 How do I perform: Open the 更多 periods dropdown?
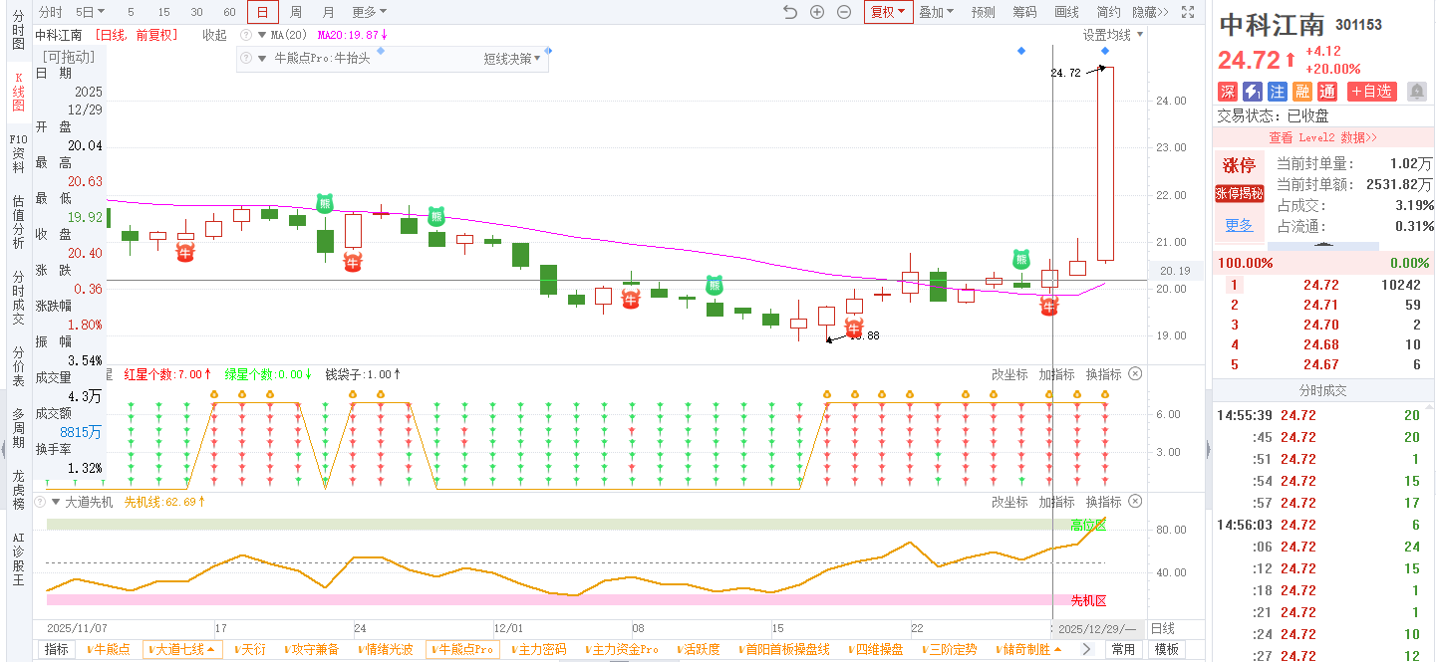(x=370, y=12)
